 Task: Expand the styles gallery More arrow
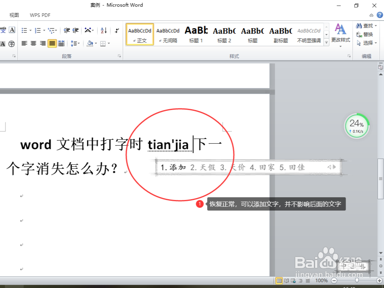(x=326, y=43)
